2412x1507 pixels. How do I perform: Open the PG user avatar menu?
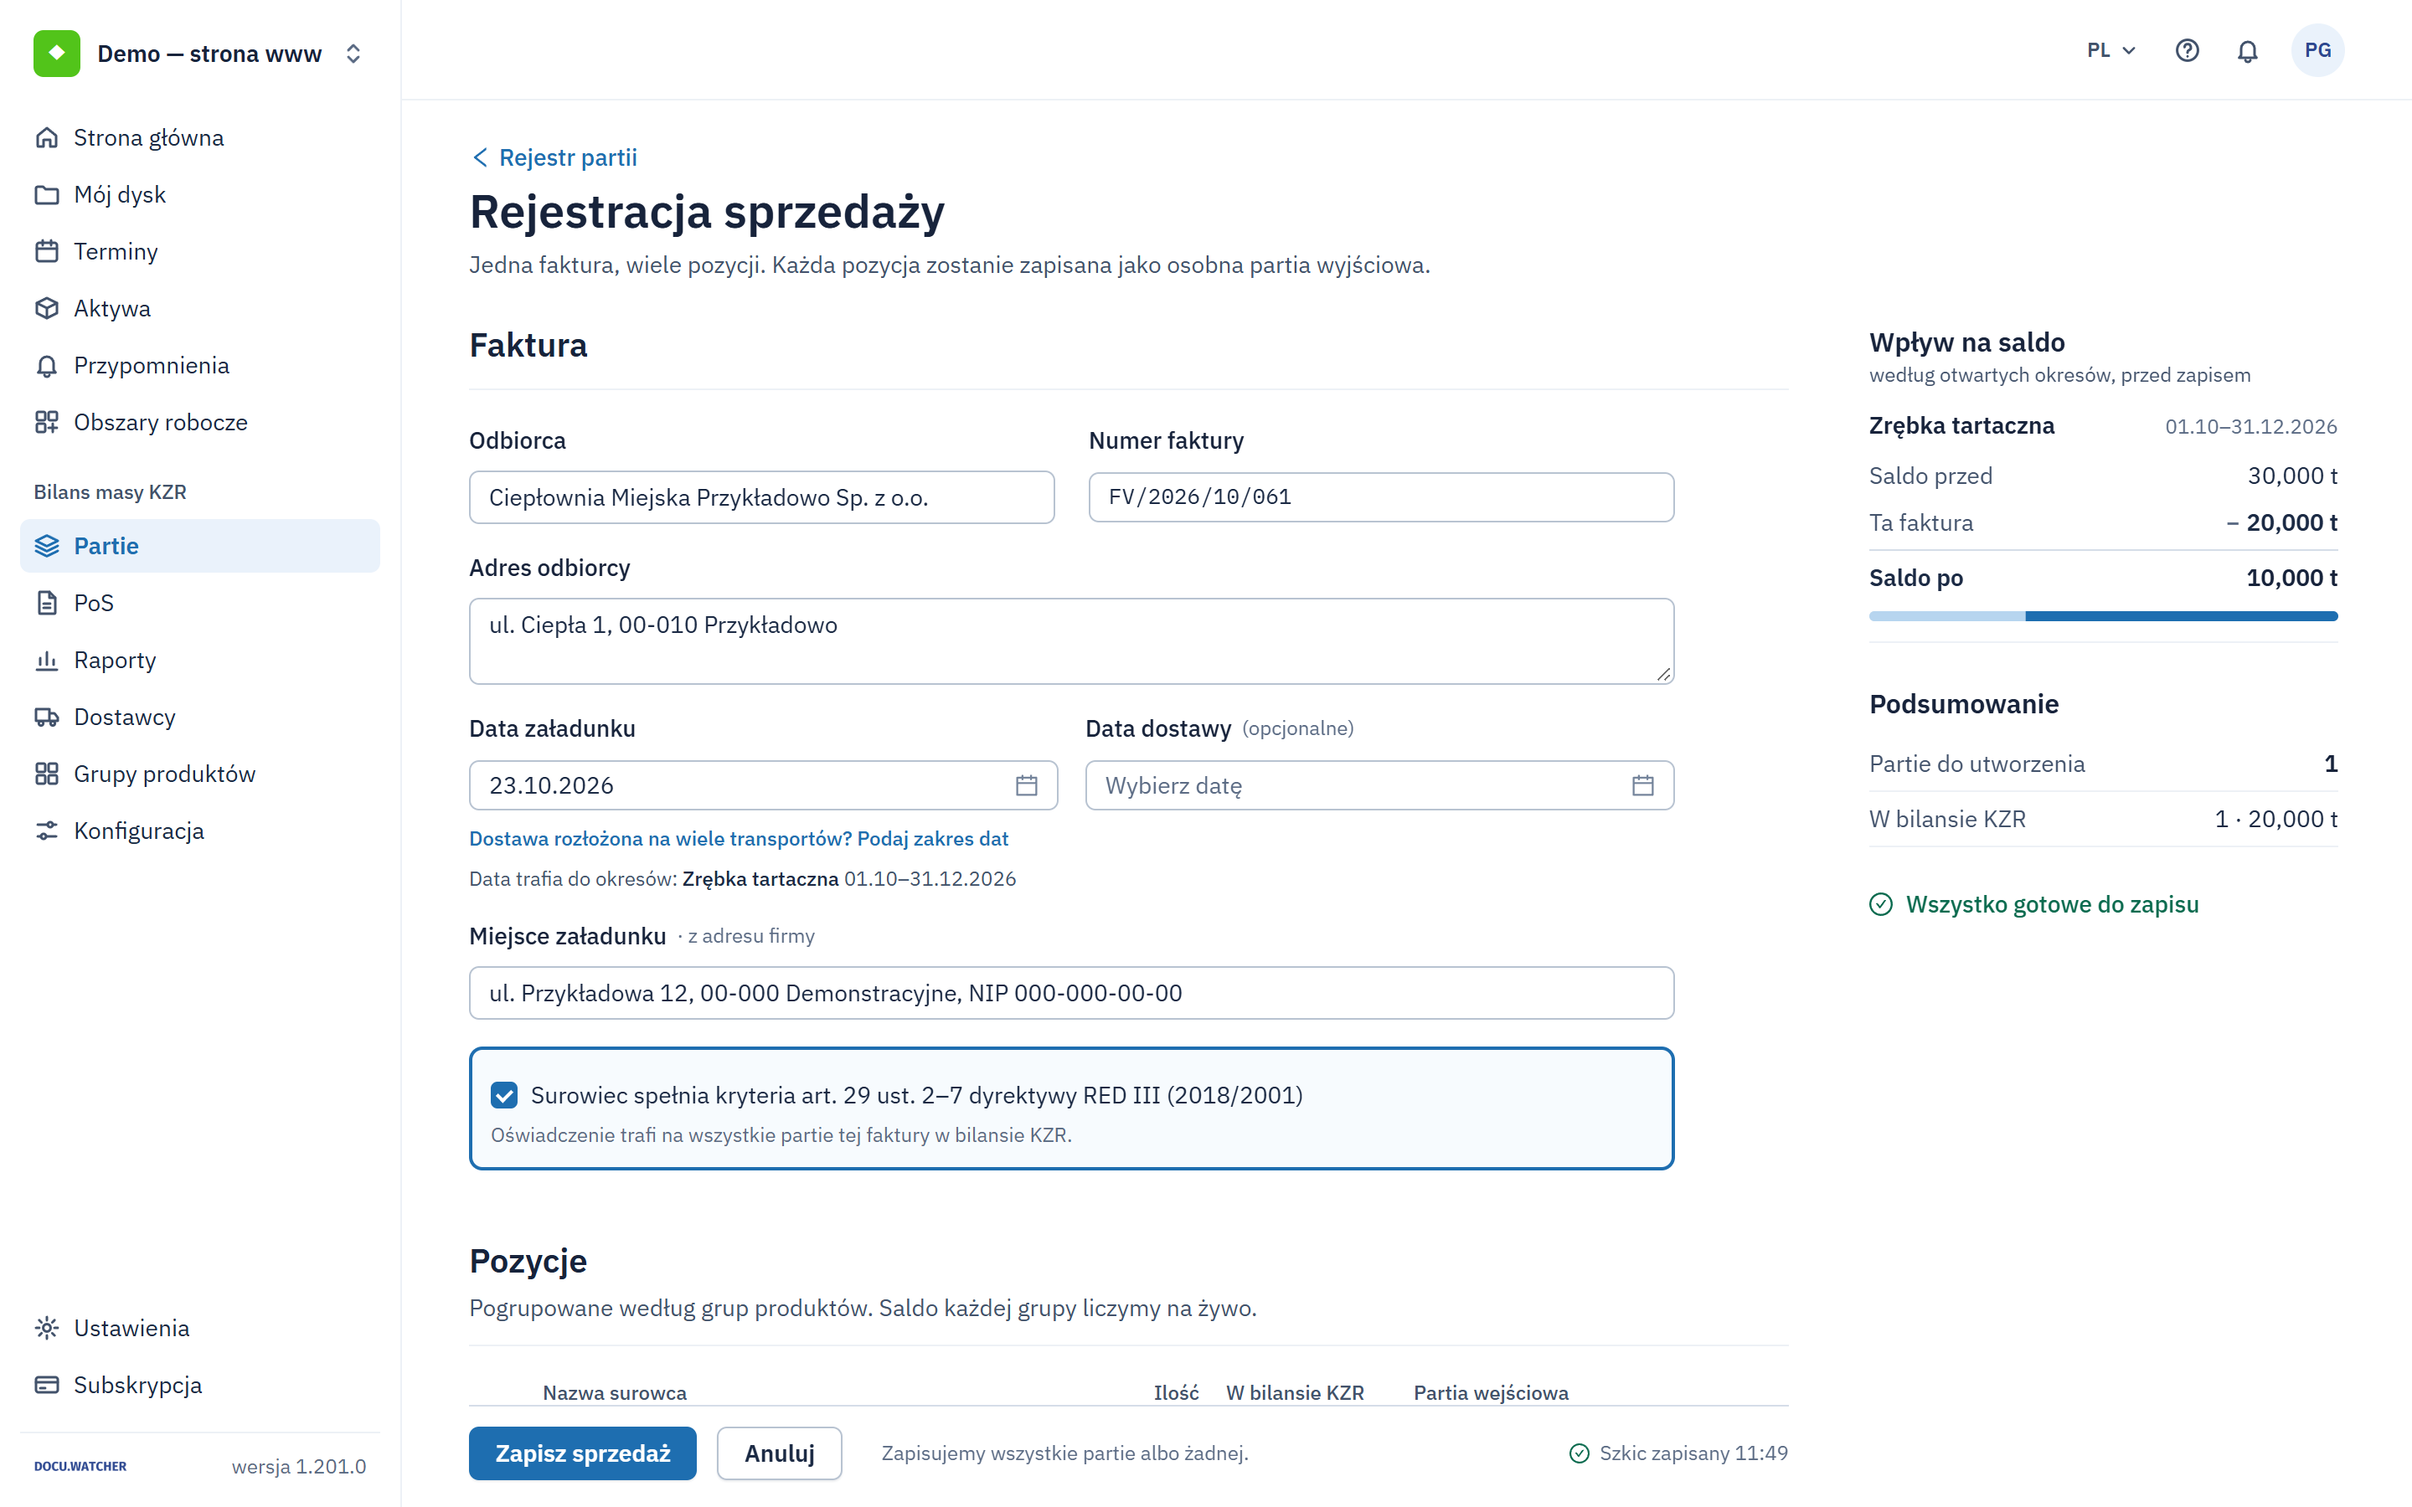(2317, 50)
